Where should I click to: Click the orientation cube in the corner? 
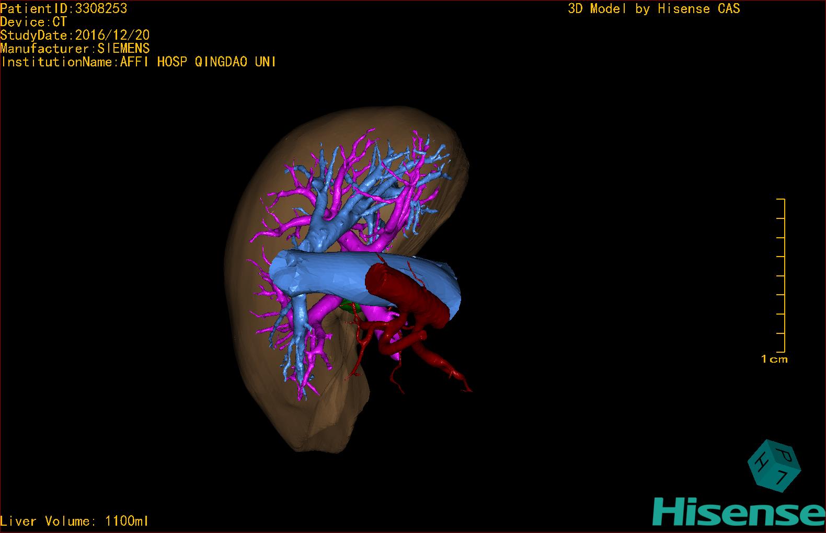773,466
